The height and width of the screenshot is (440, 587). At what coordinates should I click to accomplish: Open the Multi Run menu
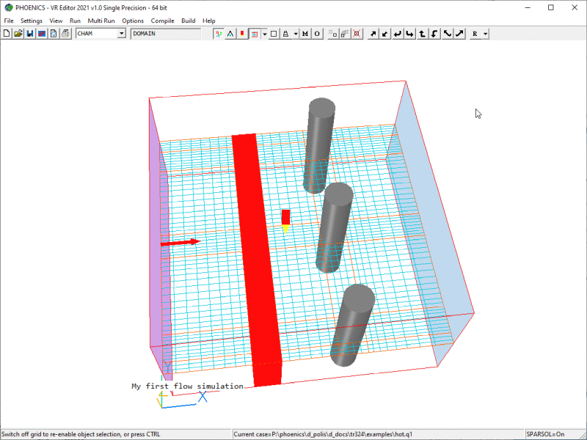[x=101, y=21]
